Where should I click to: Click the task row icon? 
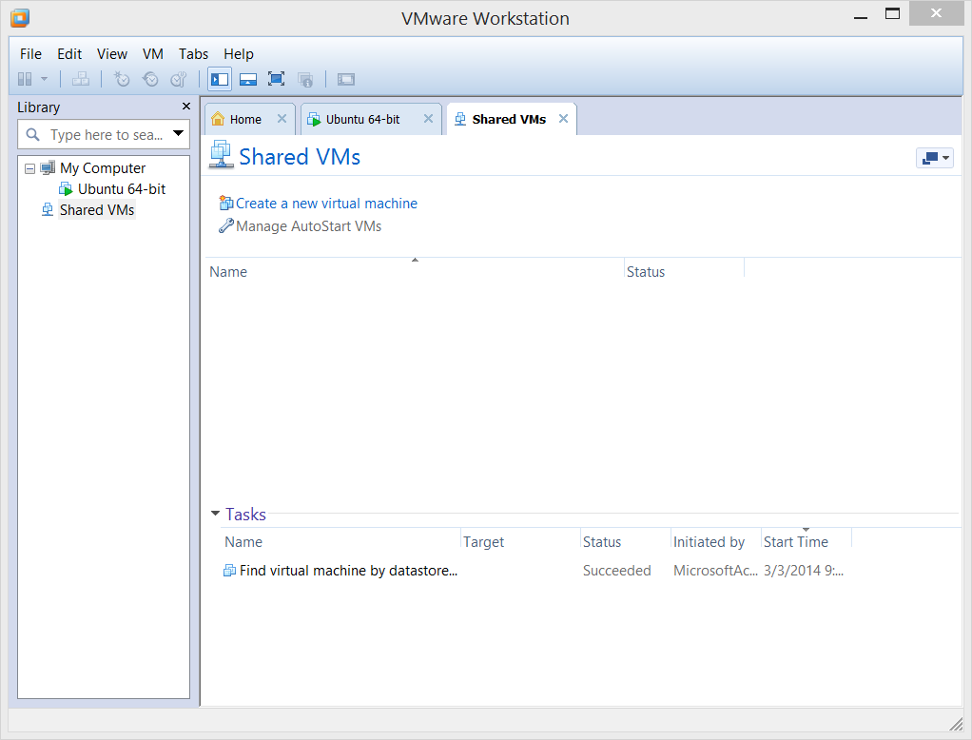(229, 570)
